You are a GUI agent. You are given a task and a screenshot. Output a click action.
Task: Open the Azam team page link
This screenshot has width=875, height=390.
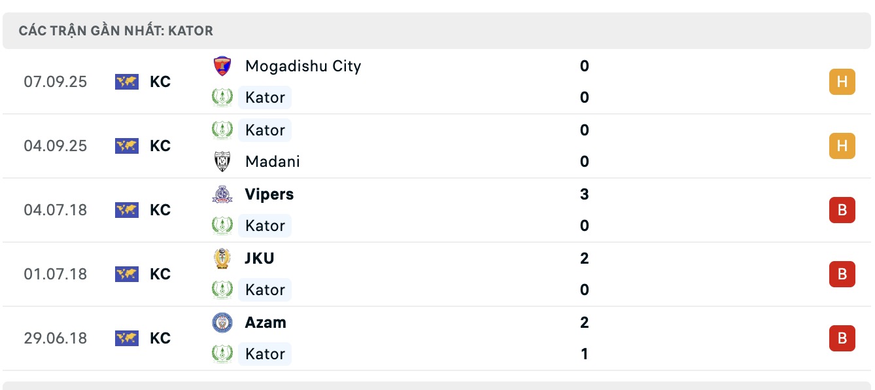(x=266, y=322)
